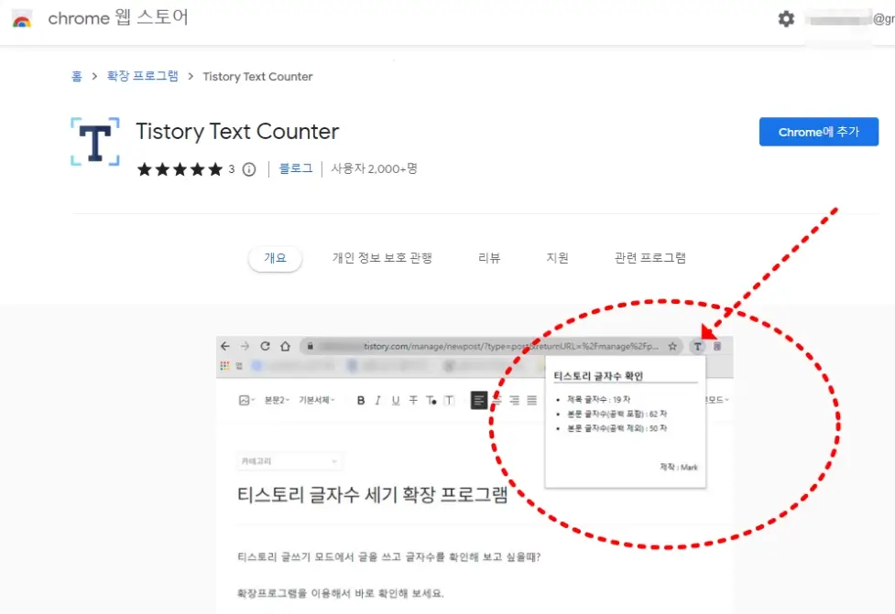This screenshot has width=895, height=614.
Task: Open the 블로그 link
Action: [x=295, y=167]
